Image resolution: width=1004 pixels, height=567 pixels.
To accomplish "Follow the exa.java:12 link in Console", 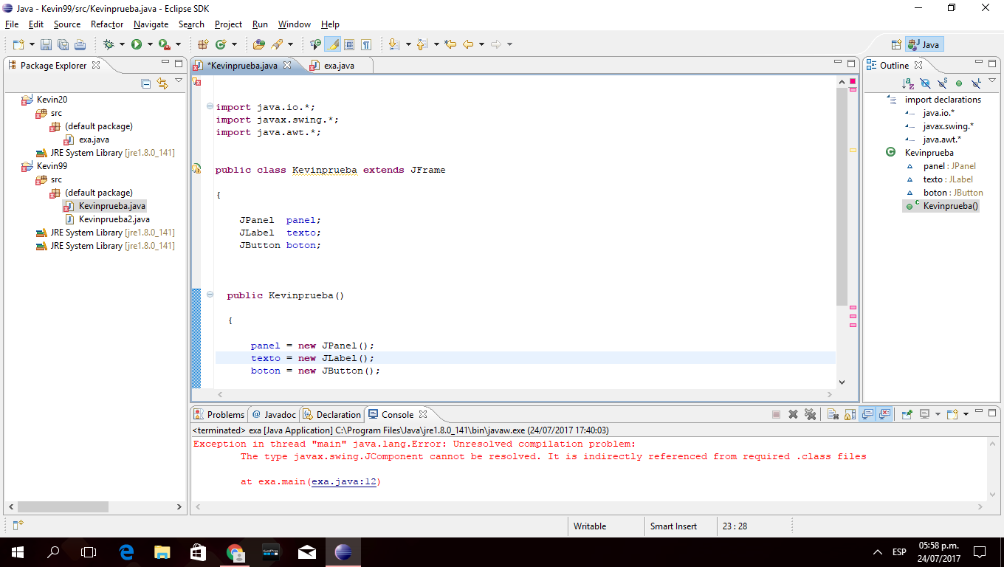I will [x=345, y=481].
